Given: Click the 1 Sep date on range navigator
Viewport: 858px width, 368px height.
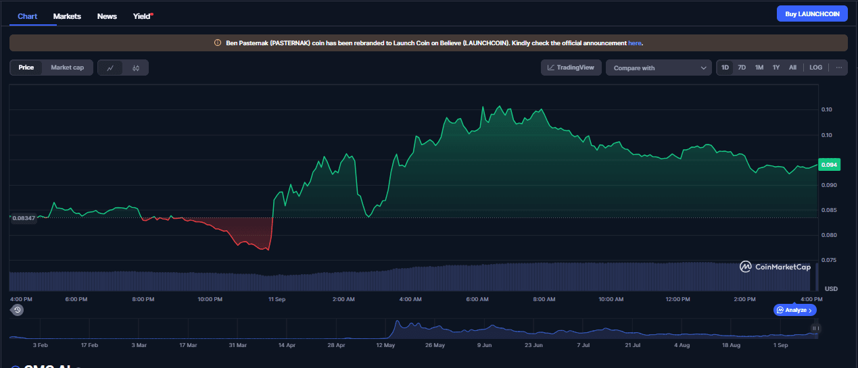Looking at the screenshot, I should [x=780, y=345].
